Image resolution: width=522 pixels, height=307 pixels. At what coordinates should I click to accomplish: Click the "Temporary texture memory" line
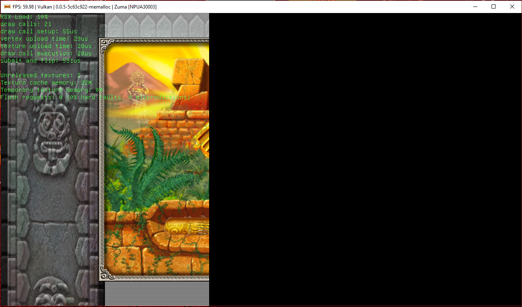(52, 90)
